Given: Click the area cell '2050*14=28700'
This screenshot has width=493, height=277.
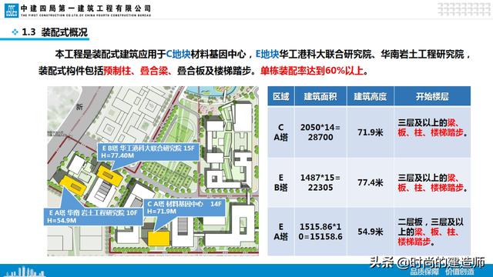Looking at the screenshot, I should click(320, 132).
